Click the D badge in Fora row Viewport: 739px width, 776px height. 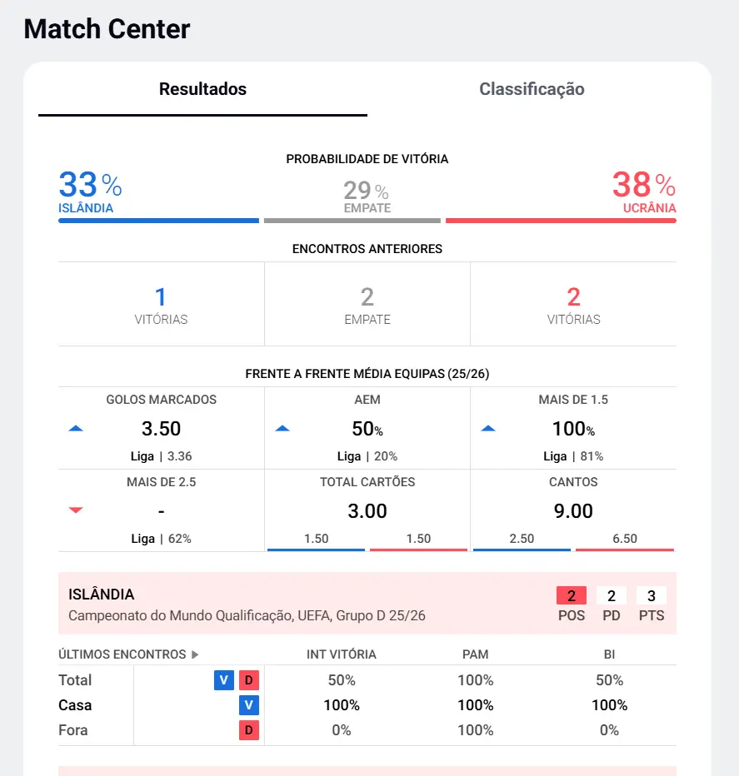coord(249,730)
